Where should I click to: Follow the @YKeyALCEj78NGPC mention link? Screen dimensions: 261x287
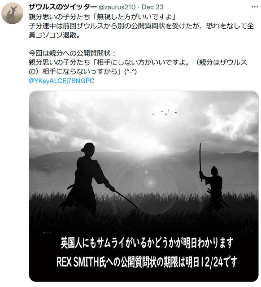pos(61,81)
